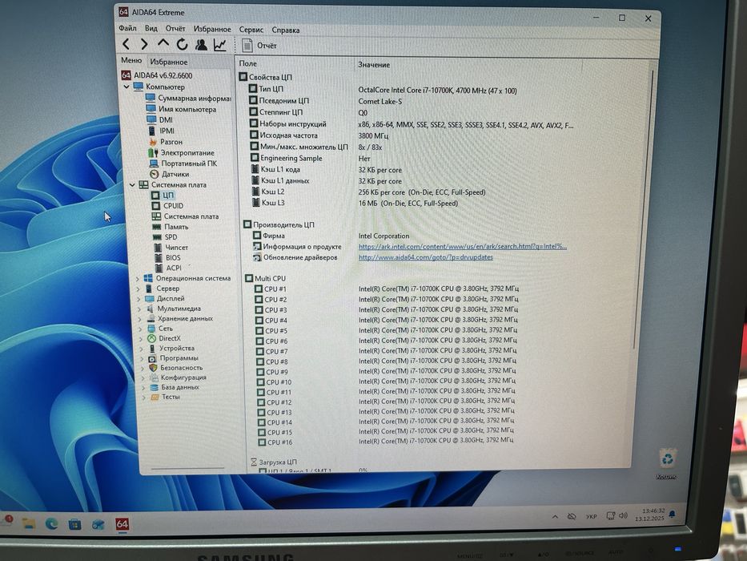The image size is (747, 561).
Task: Open the ark.intel.com product information link
Action: [463, 247]
